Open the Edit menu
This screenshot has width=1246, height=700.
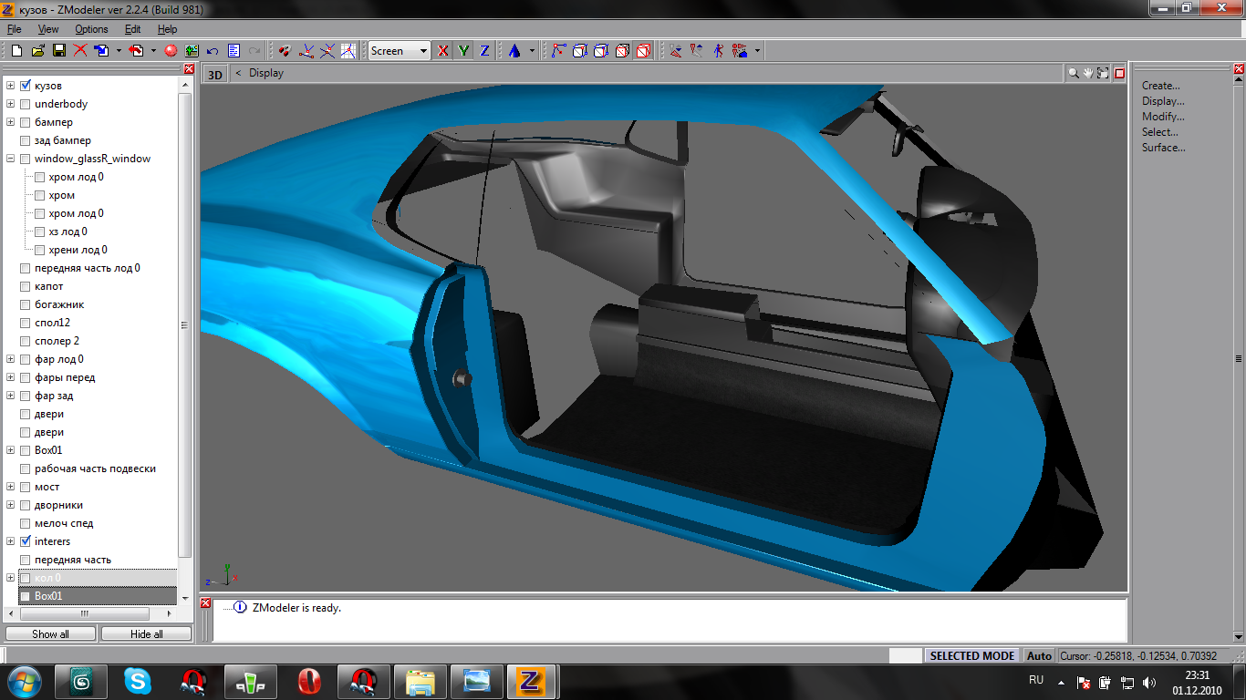[x=133, y=29]
